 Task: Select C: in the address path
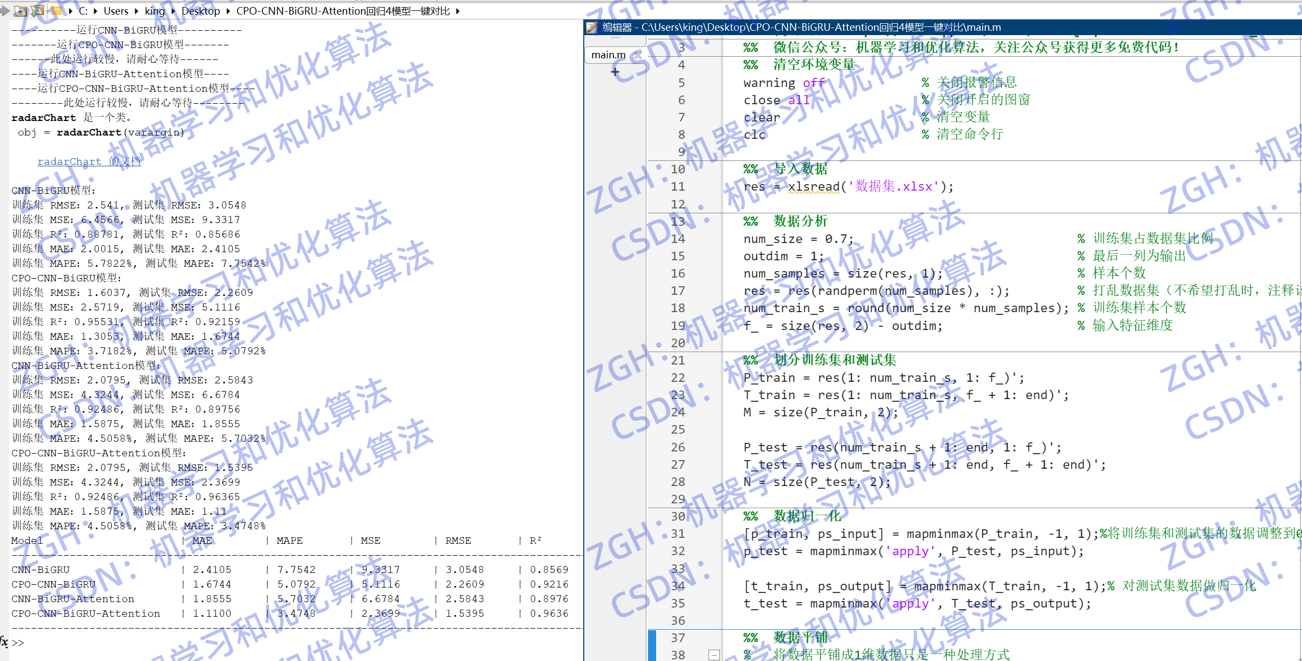point(83,11)
